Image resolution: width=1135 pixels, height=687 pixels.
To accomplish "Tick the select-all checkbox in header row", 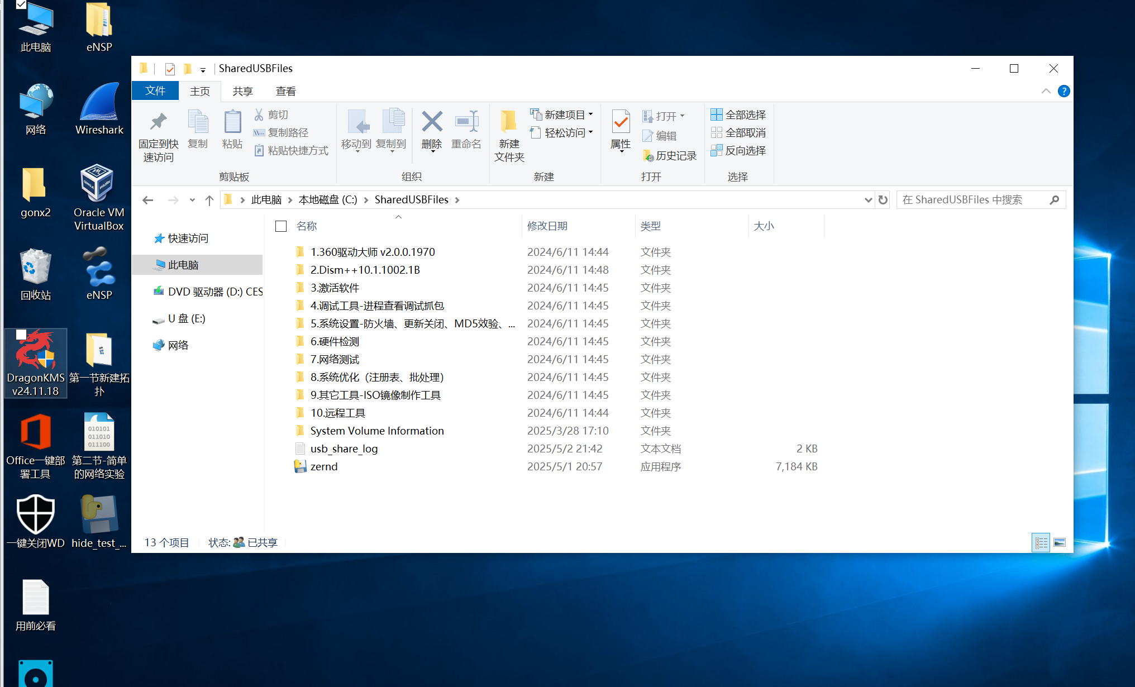I will (x=281, y=226).
